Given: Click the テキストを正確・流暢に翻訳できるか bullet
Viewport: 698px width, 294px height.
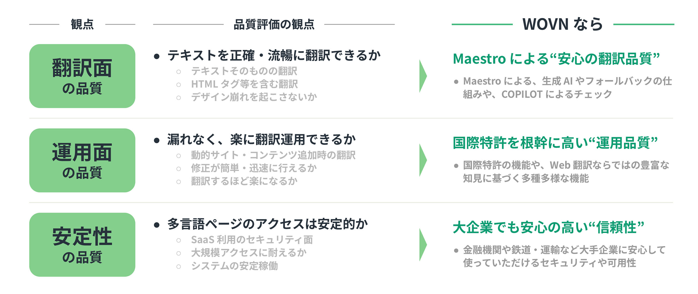Looking at the screenshot, I should click(x=274, y=56).
